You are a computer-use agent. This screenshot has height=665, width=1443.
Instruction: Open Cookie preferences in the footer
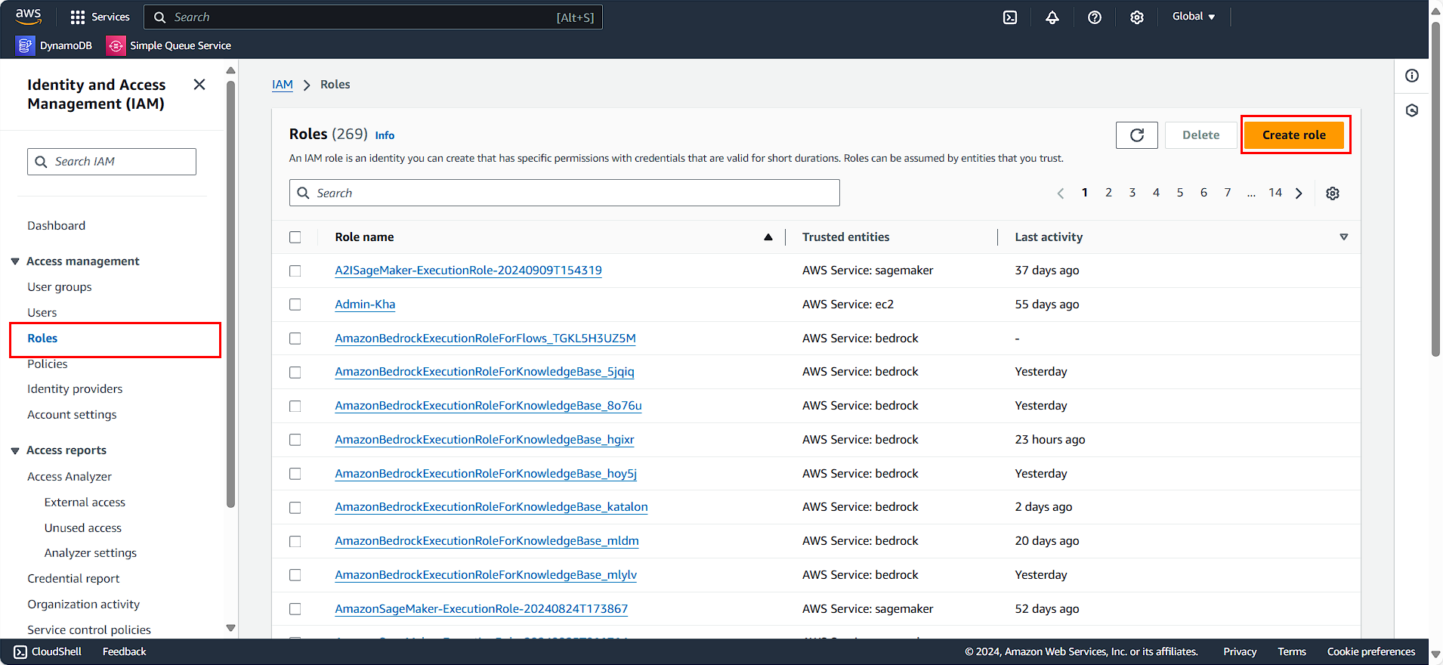coord(1371,651)
